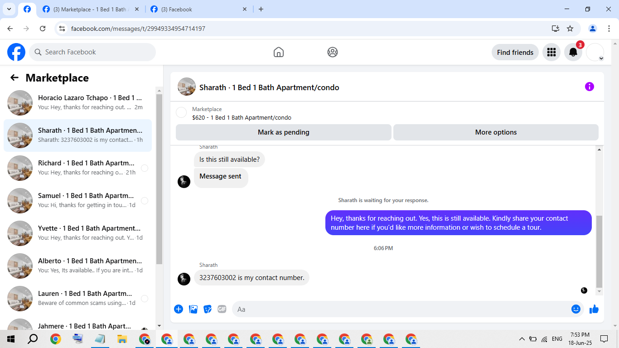
Task: Close the '(3) Facebook' browser tab
Action: tap(245, 9)
